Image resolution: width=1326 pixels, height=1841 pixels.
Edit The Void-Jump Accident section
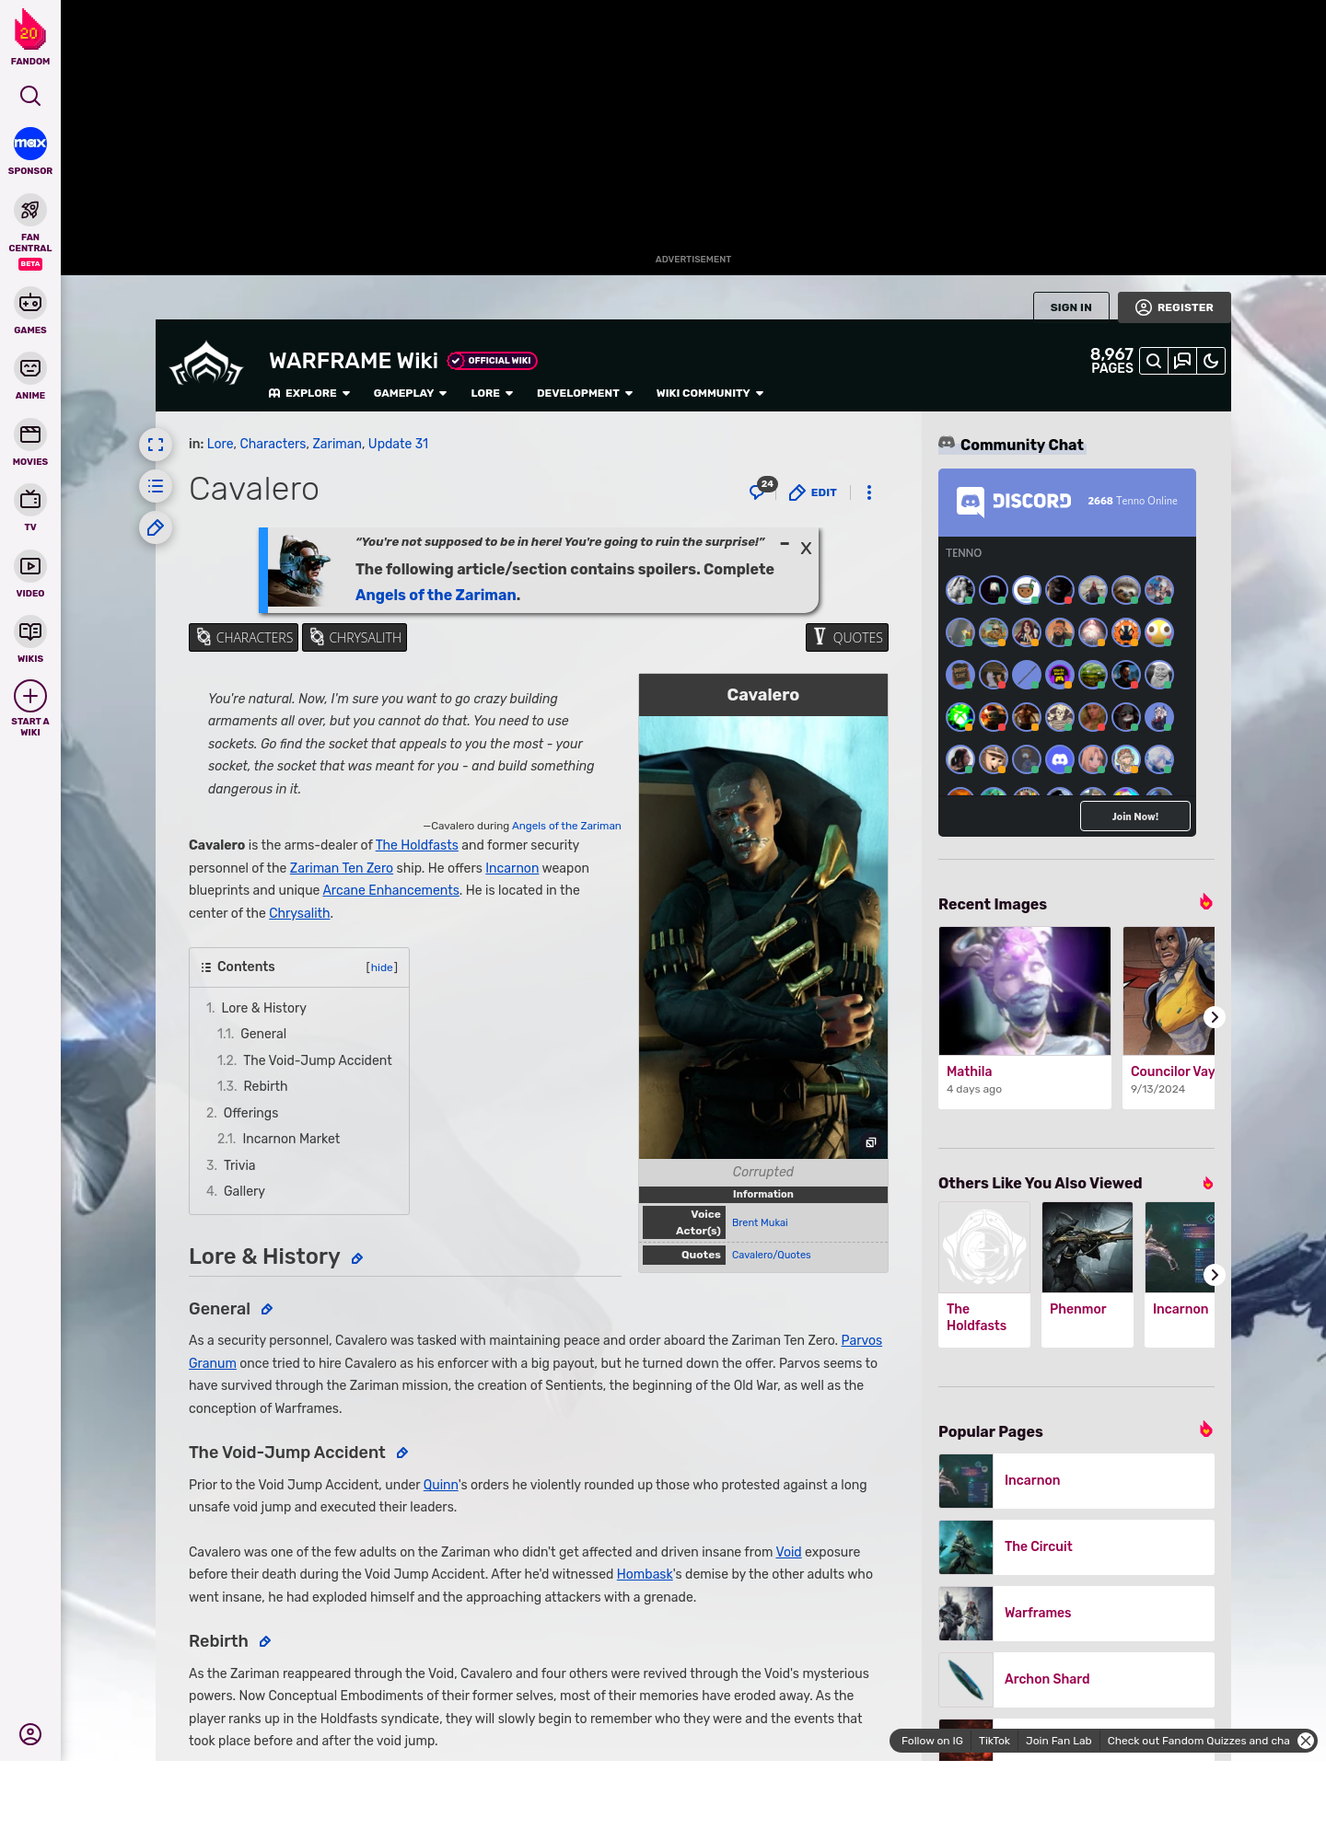[402, 1453]
